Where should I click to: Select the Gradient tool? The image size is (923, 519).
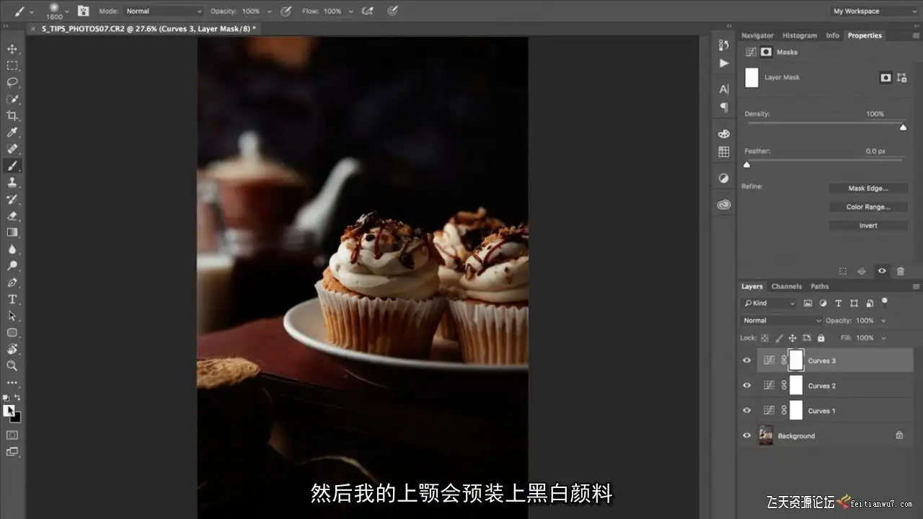[12, 232]
